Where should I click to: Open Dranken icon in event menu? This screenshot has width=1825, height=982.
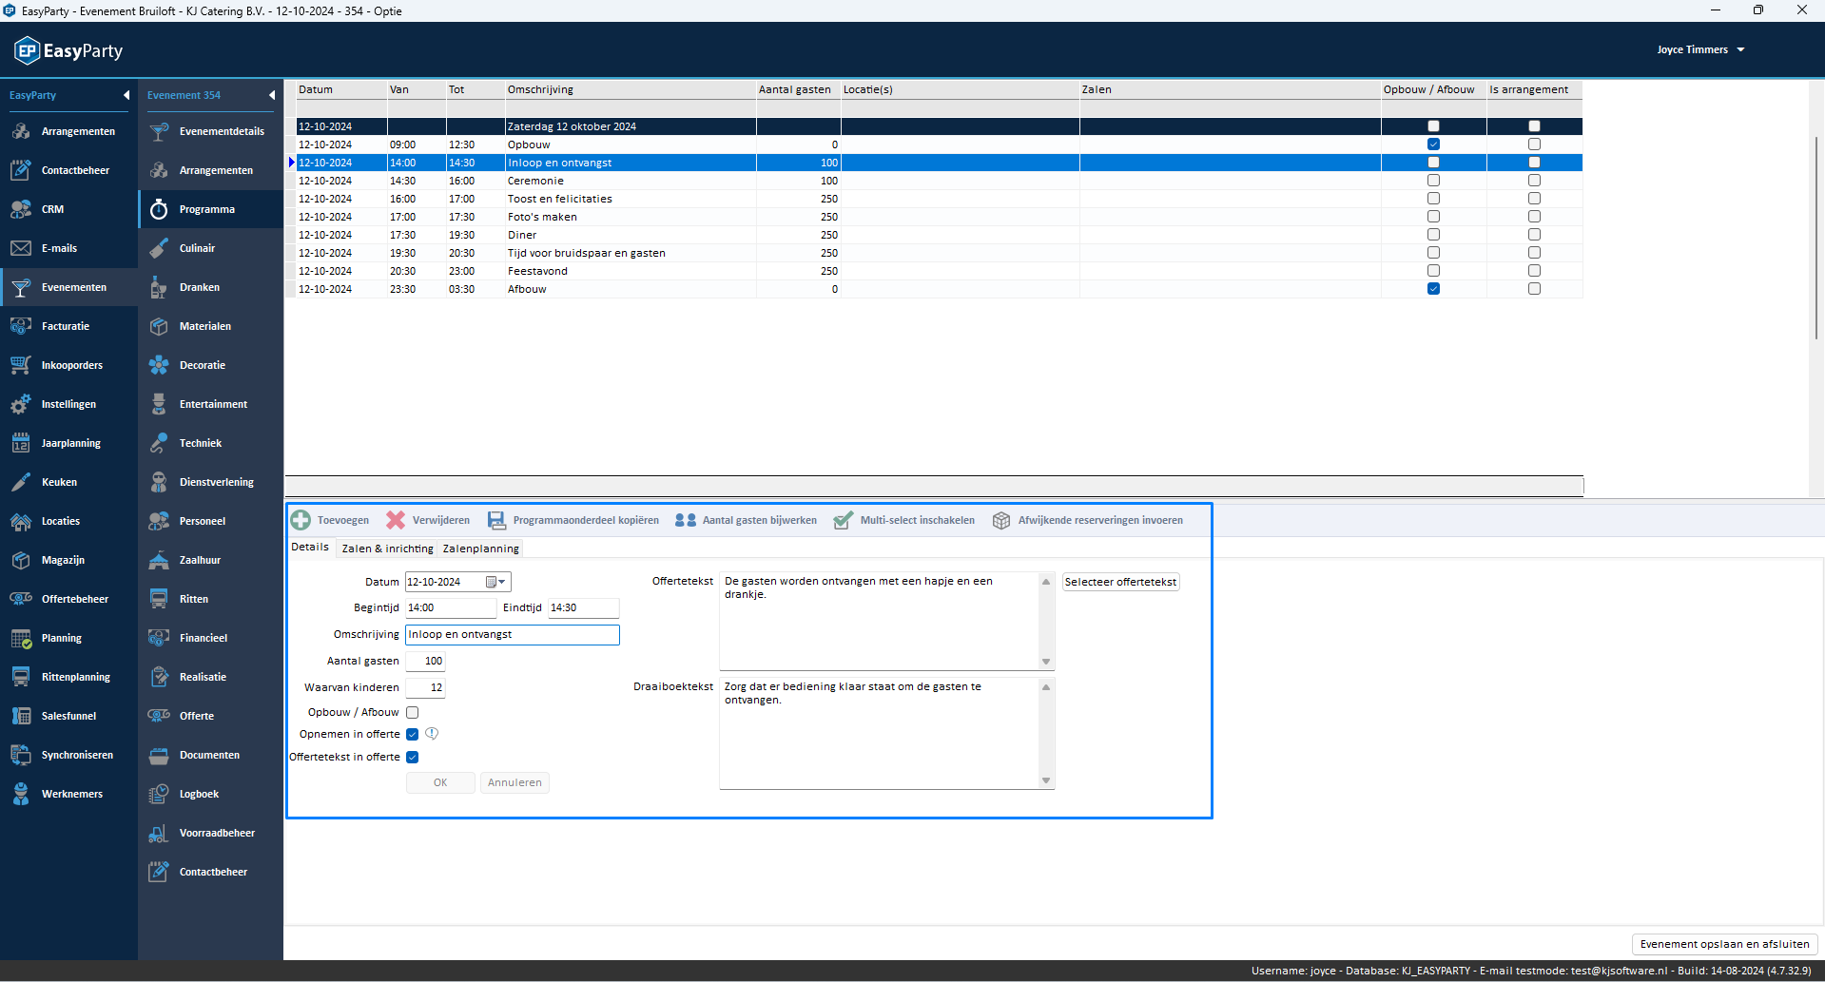pos(159,287)
